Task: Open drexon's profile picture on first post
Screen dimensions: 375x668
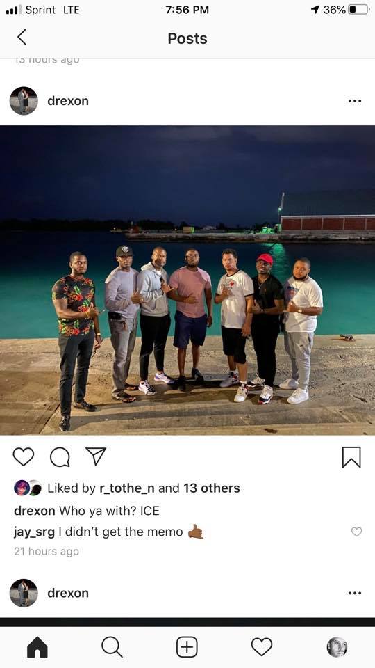Action: (x=24, y=101)
